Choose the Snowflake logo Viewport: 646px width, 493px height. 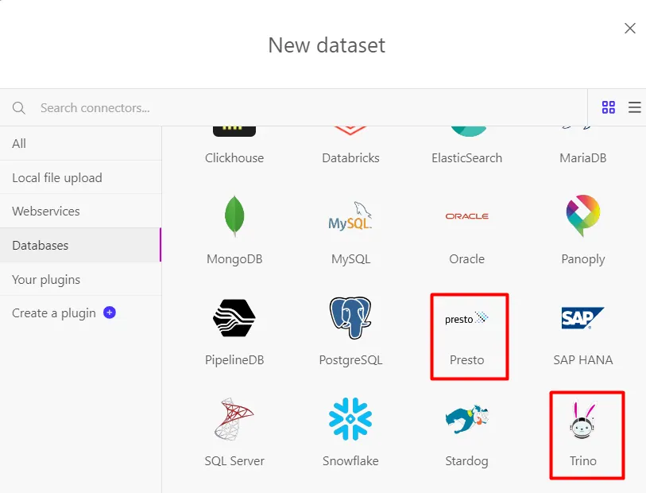click(x=350, y=419)
